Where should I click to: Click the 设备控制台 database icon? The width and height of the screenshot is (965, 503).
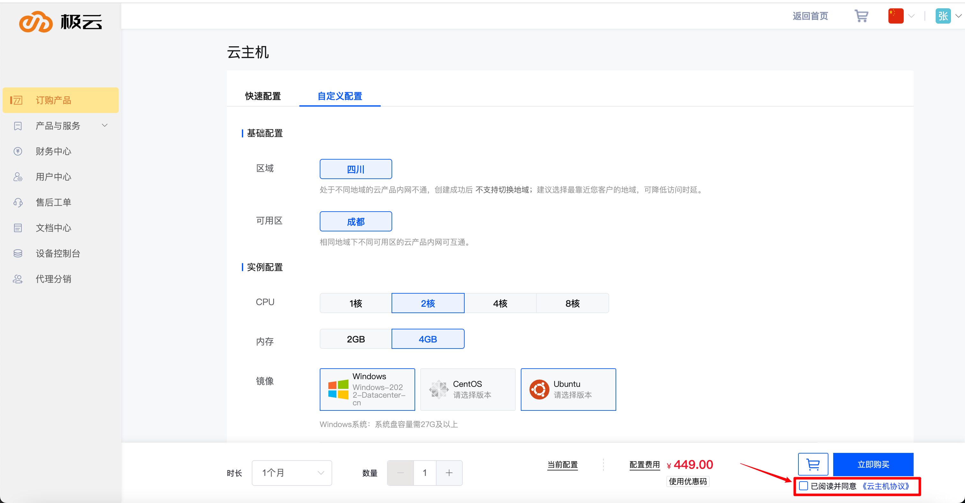(18, 253)
